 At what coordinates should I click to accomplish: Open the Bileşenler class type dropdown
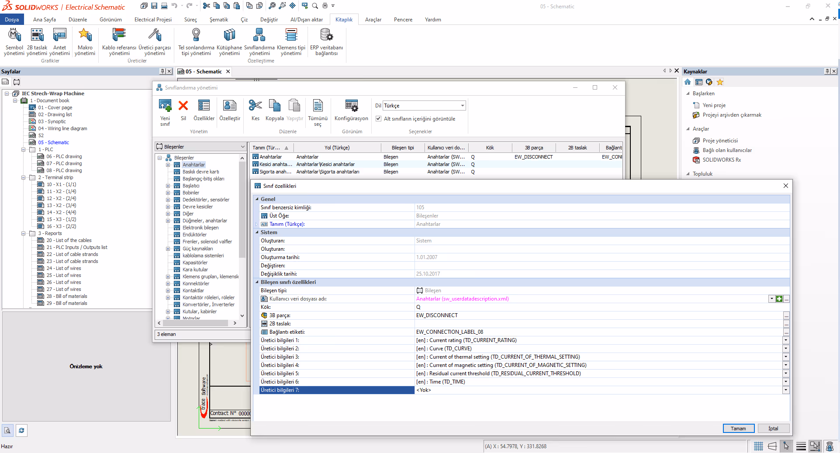[243, 147]
